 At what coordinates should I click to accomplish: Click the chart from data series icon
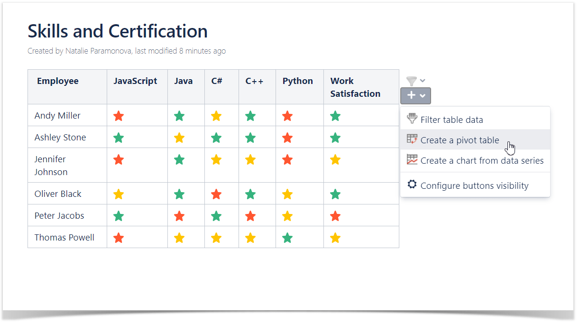click(412, 160)
